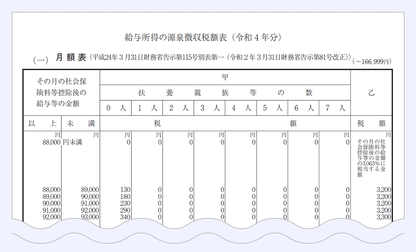Click the 3人 column header
Screen dimensions: 416x252
pyautogui.click(x=209, y=108)
